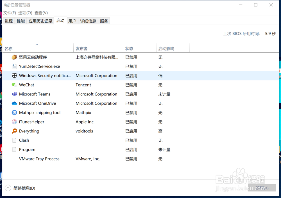
Task: Select the VMware Tray Process row
Action: (x=39, y=159)
